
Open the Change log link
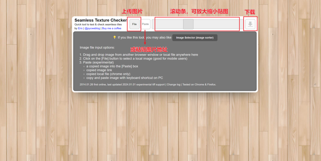click(173, 84)
